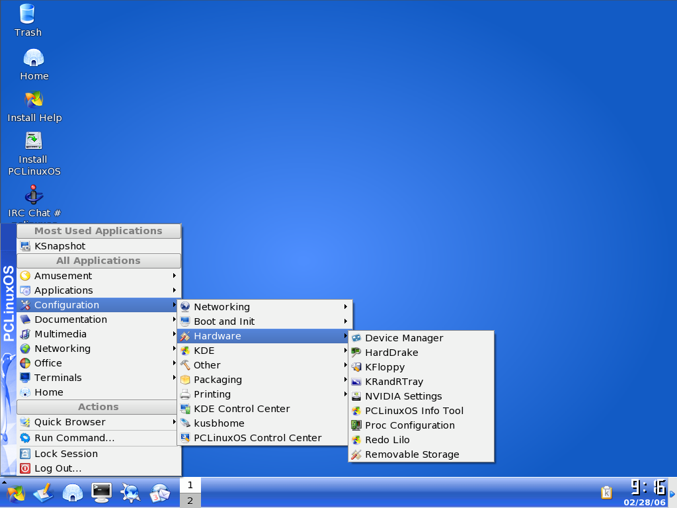Click the 02/28/06 date display
The width and height of the screenshot is (677, 508).
click(645, 503)
